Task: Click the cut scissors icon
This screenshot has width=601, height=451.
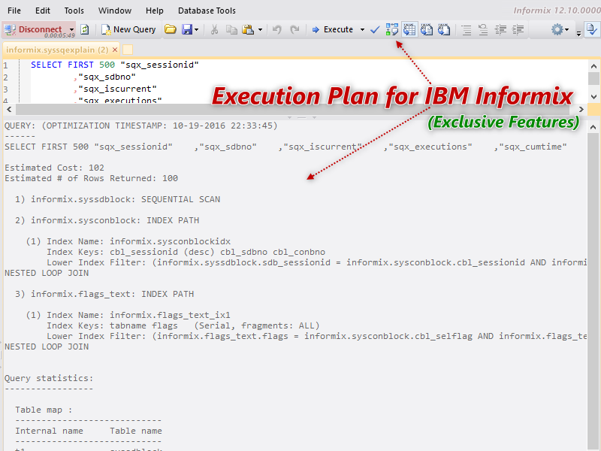Action: click(214, 29)
